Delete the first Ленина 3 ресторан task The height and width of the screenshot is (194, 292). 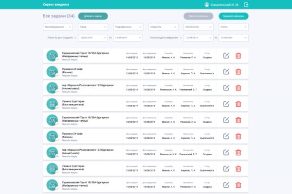(x=238, y=104)
